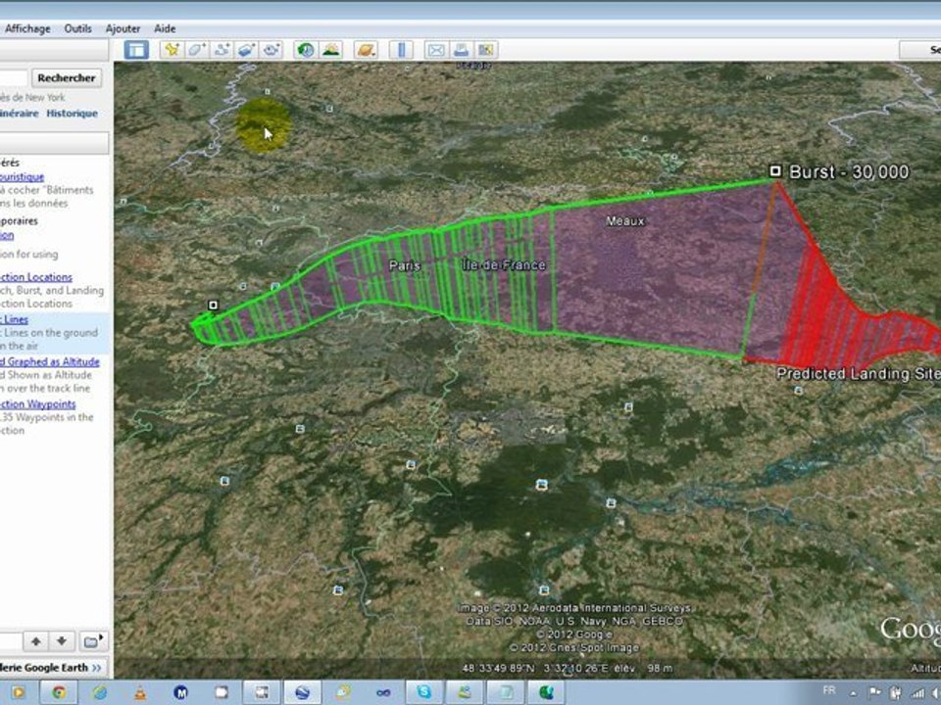The width and height of the screenshot is (941, 705).
Task: Open the Historique search link
Action: pyautogui.click(x=72, y=114)
